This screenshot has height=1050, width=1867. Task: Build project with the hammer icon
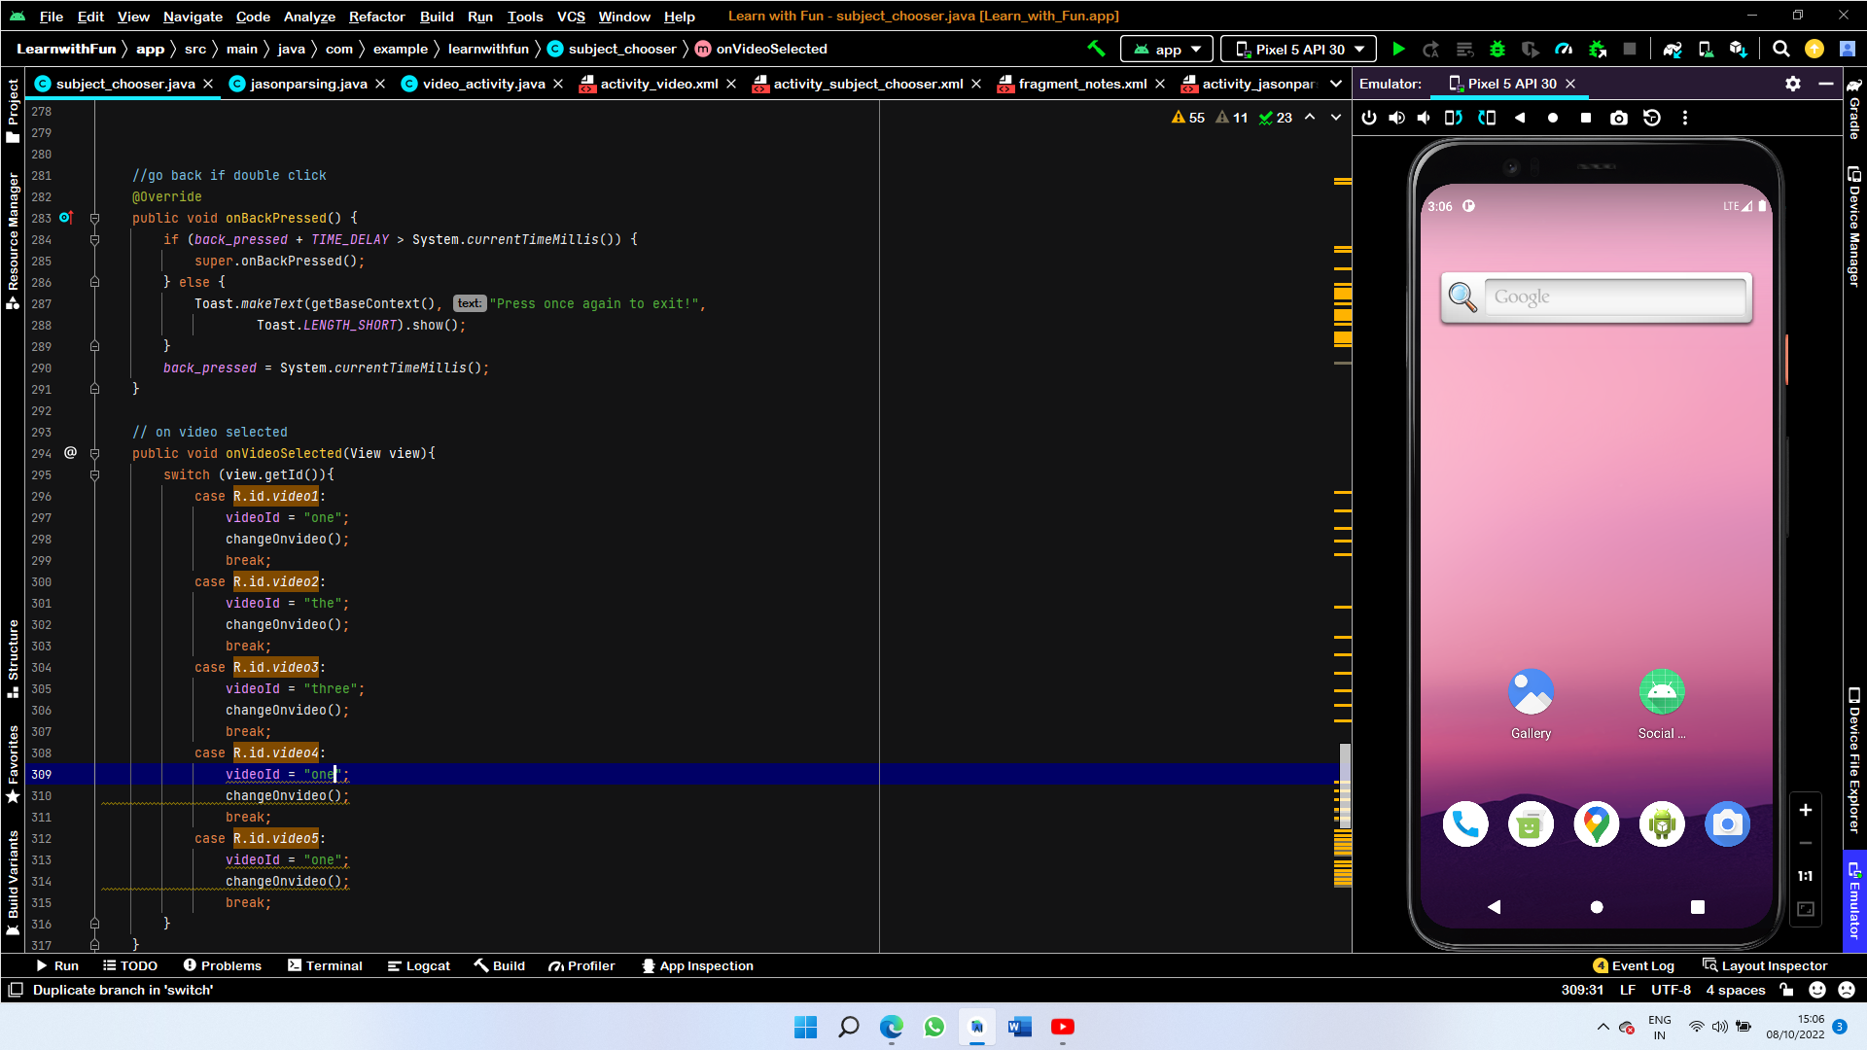tap(1096, 49)
